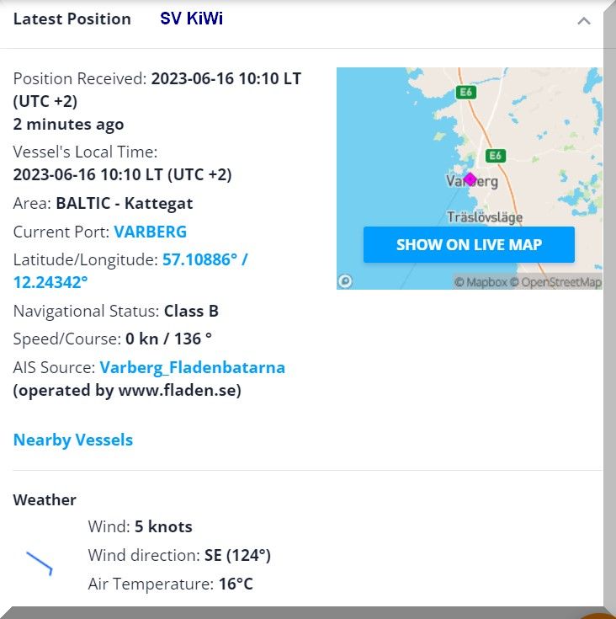Select the SV KiWi vessel name
Viewport: 616px width, 619px height.
[191, 19]
